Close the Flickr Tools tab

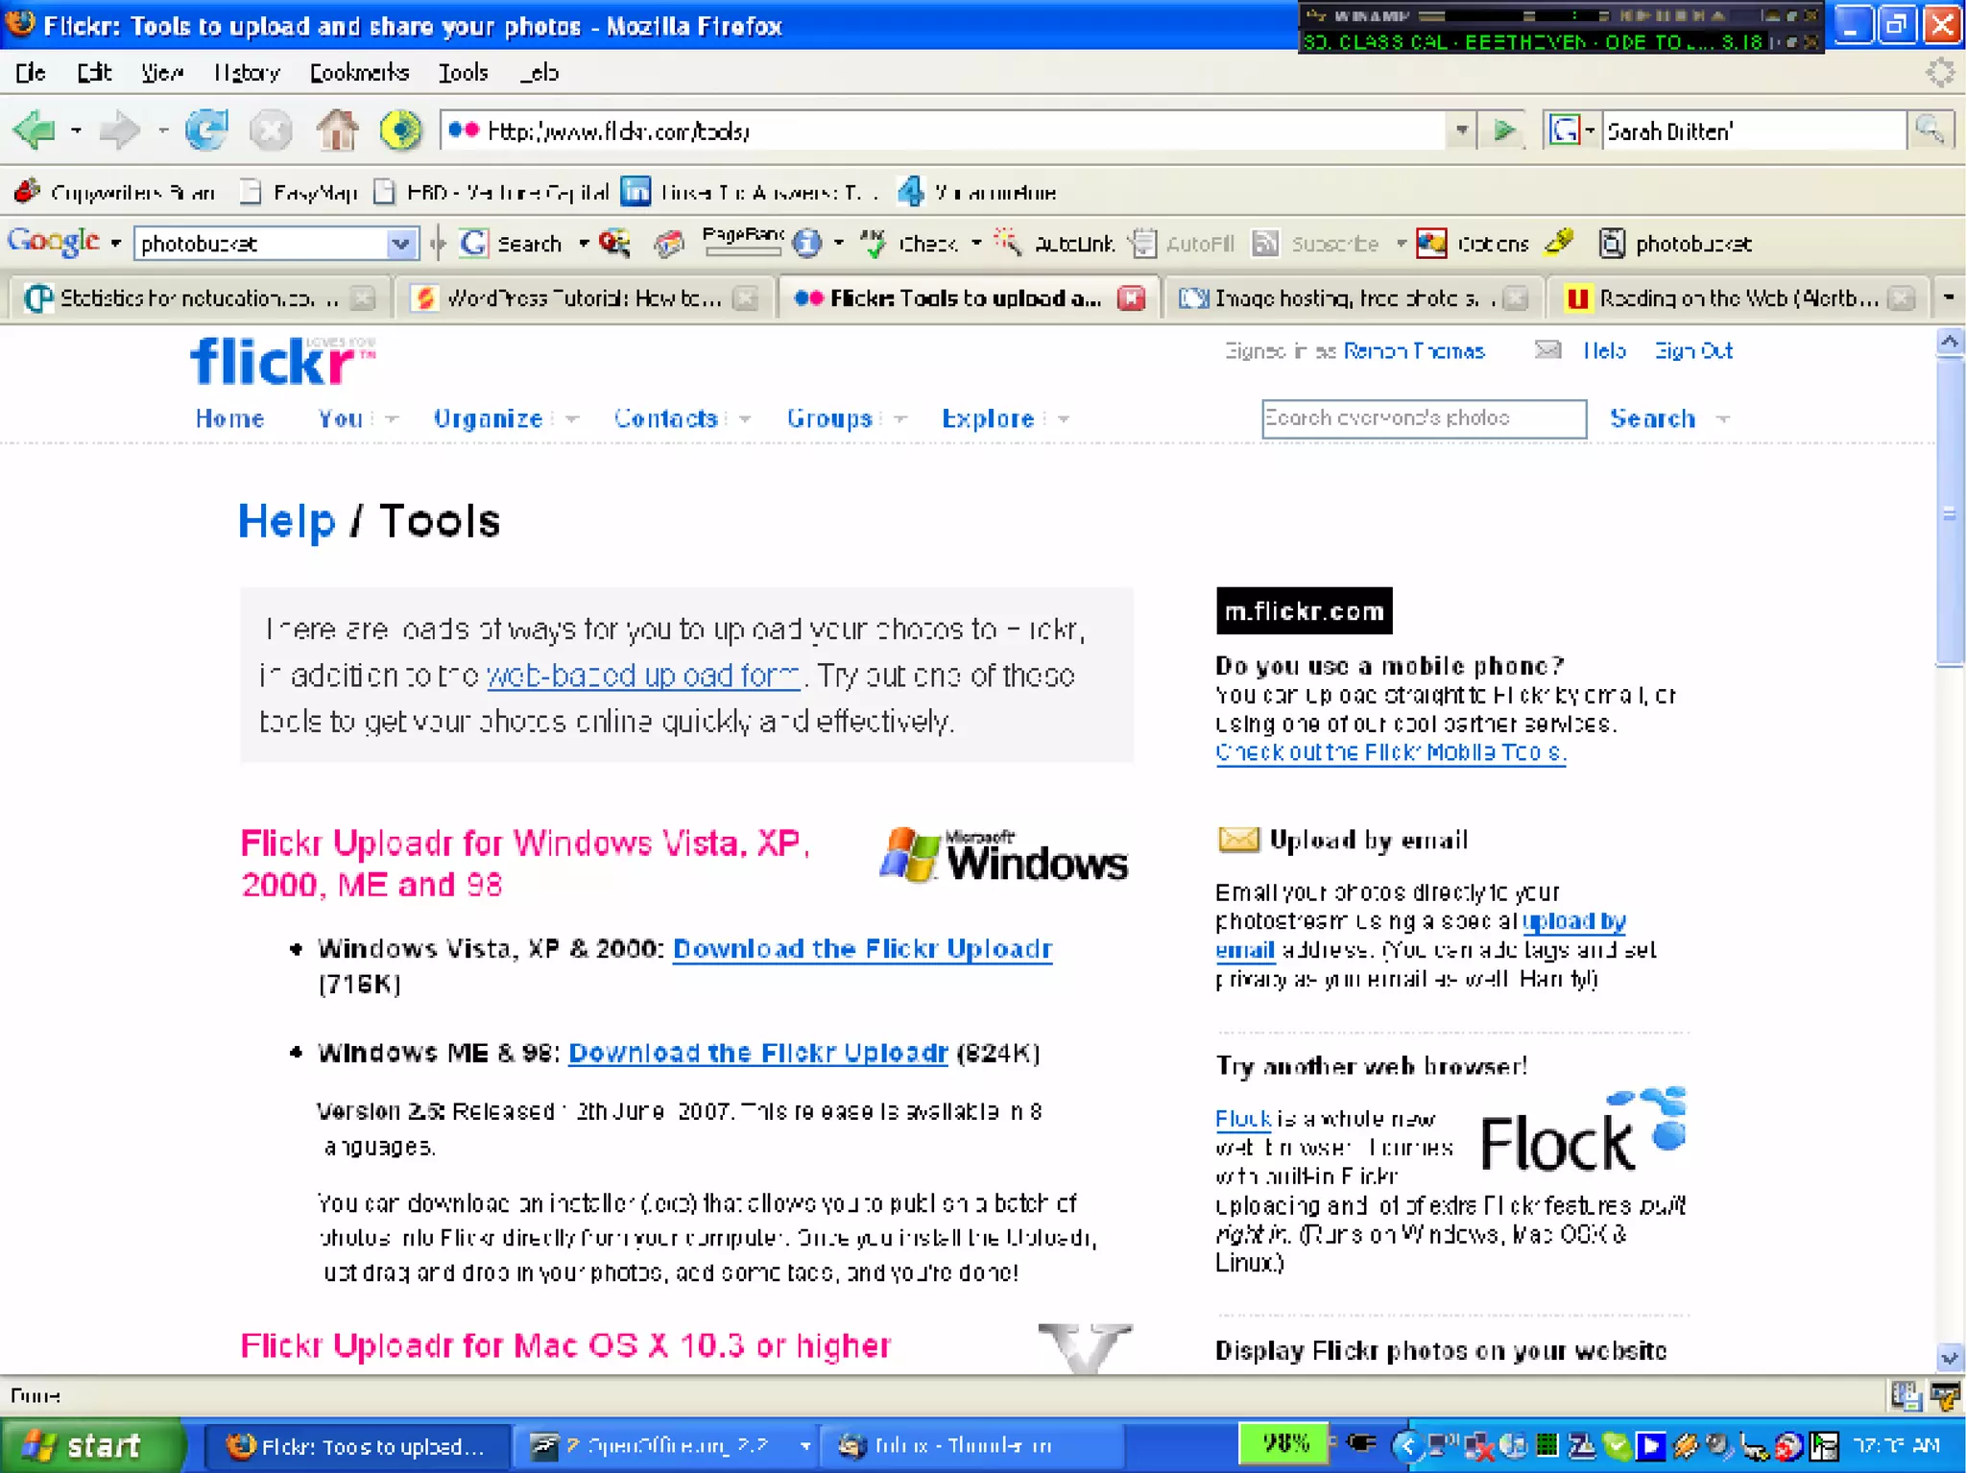pos(1132,298)
